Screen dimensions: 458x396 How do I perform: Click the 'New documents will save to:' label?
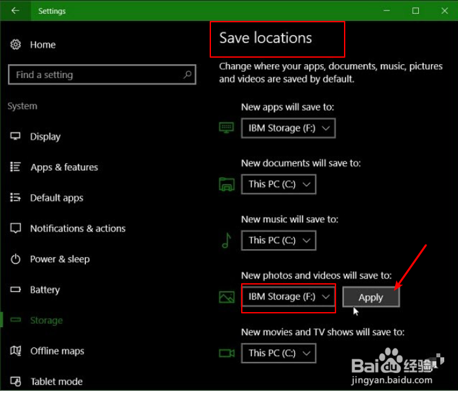[301, 163]
